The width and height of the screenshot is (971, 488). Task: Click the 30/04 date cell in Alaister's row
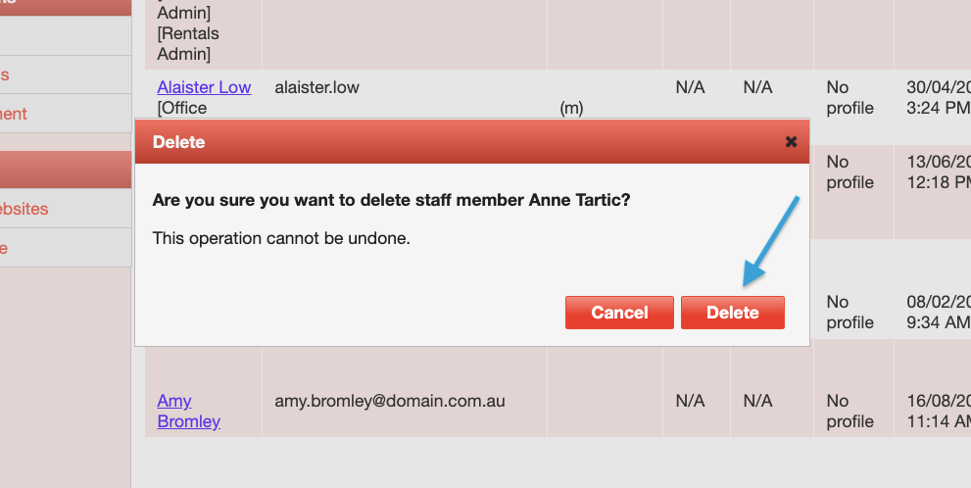938,98
